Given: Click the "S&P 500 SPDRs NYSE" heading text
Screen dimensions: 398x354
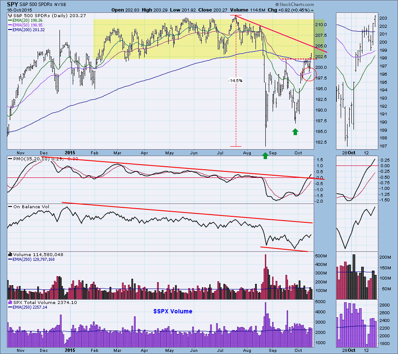Looking at the screenshot, I should 43,5.
